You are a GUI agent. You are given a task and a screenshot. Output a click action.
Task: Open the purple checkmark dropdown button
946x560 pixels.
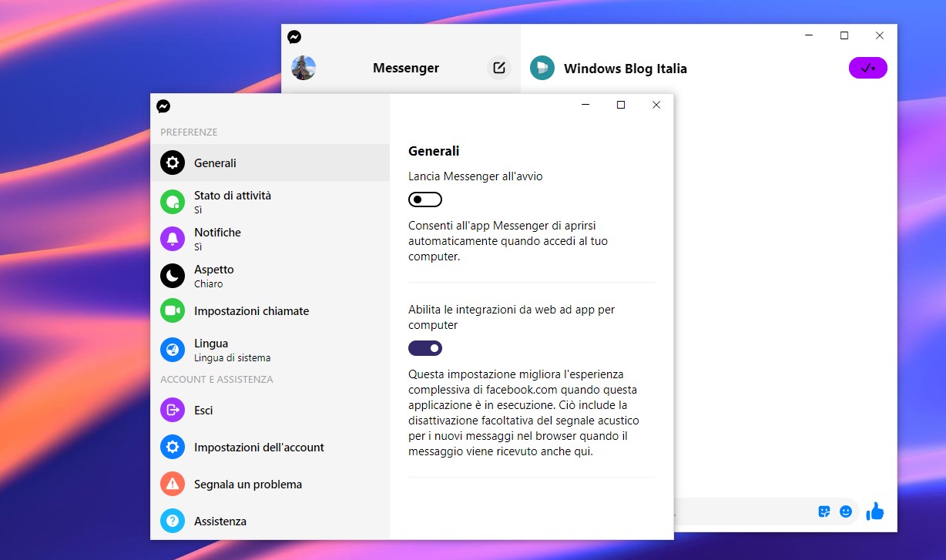(x=868, y=68)
